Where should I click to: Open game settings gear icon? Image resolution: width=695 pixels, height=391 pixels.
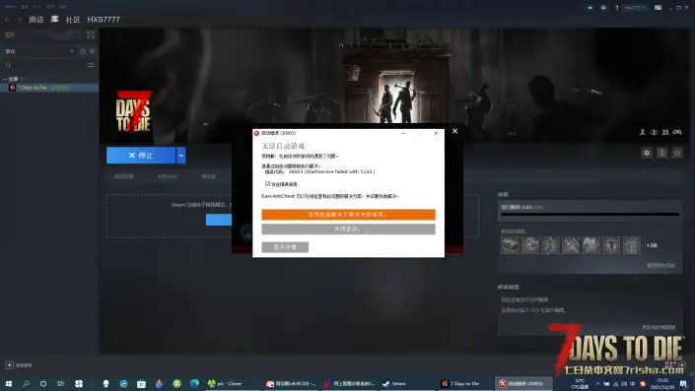click(x=647, y=153)
